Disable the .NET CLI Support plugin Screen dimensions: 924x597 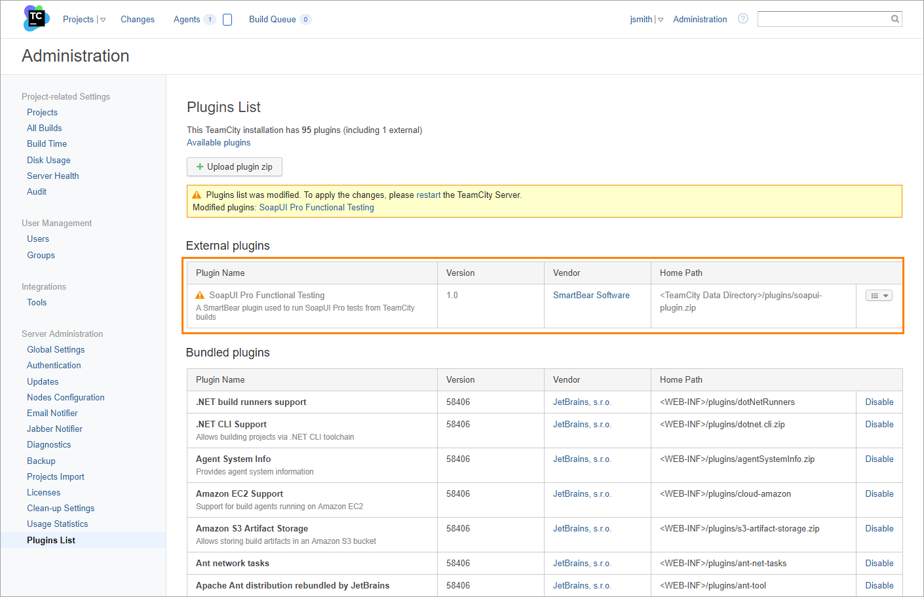(879, 424)
